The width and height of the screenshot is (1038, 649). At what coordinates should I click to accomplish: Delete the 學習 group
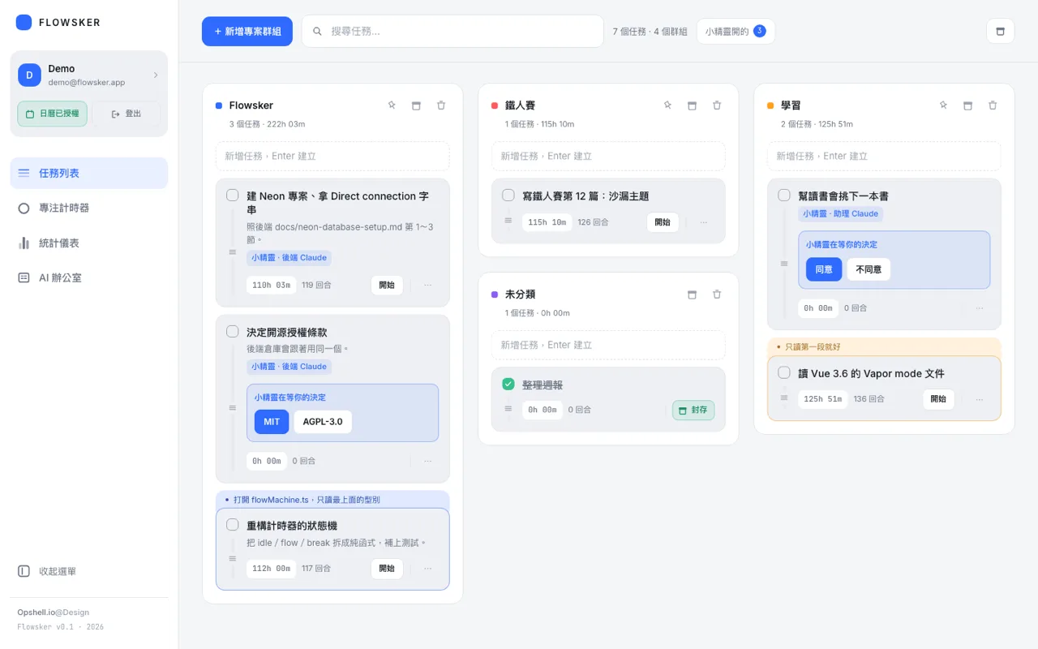[993, 105]
